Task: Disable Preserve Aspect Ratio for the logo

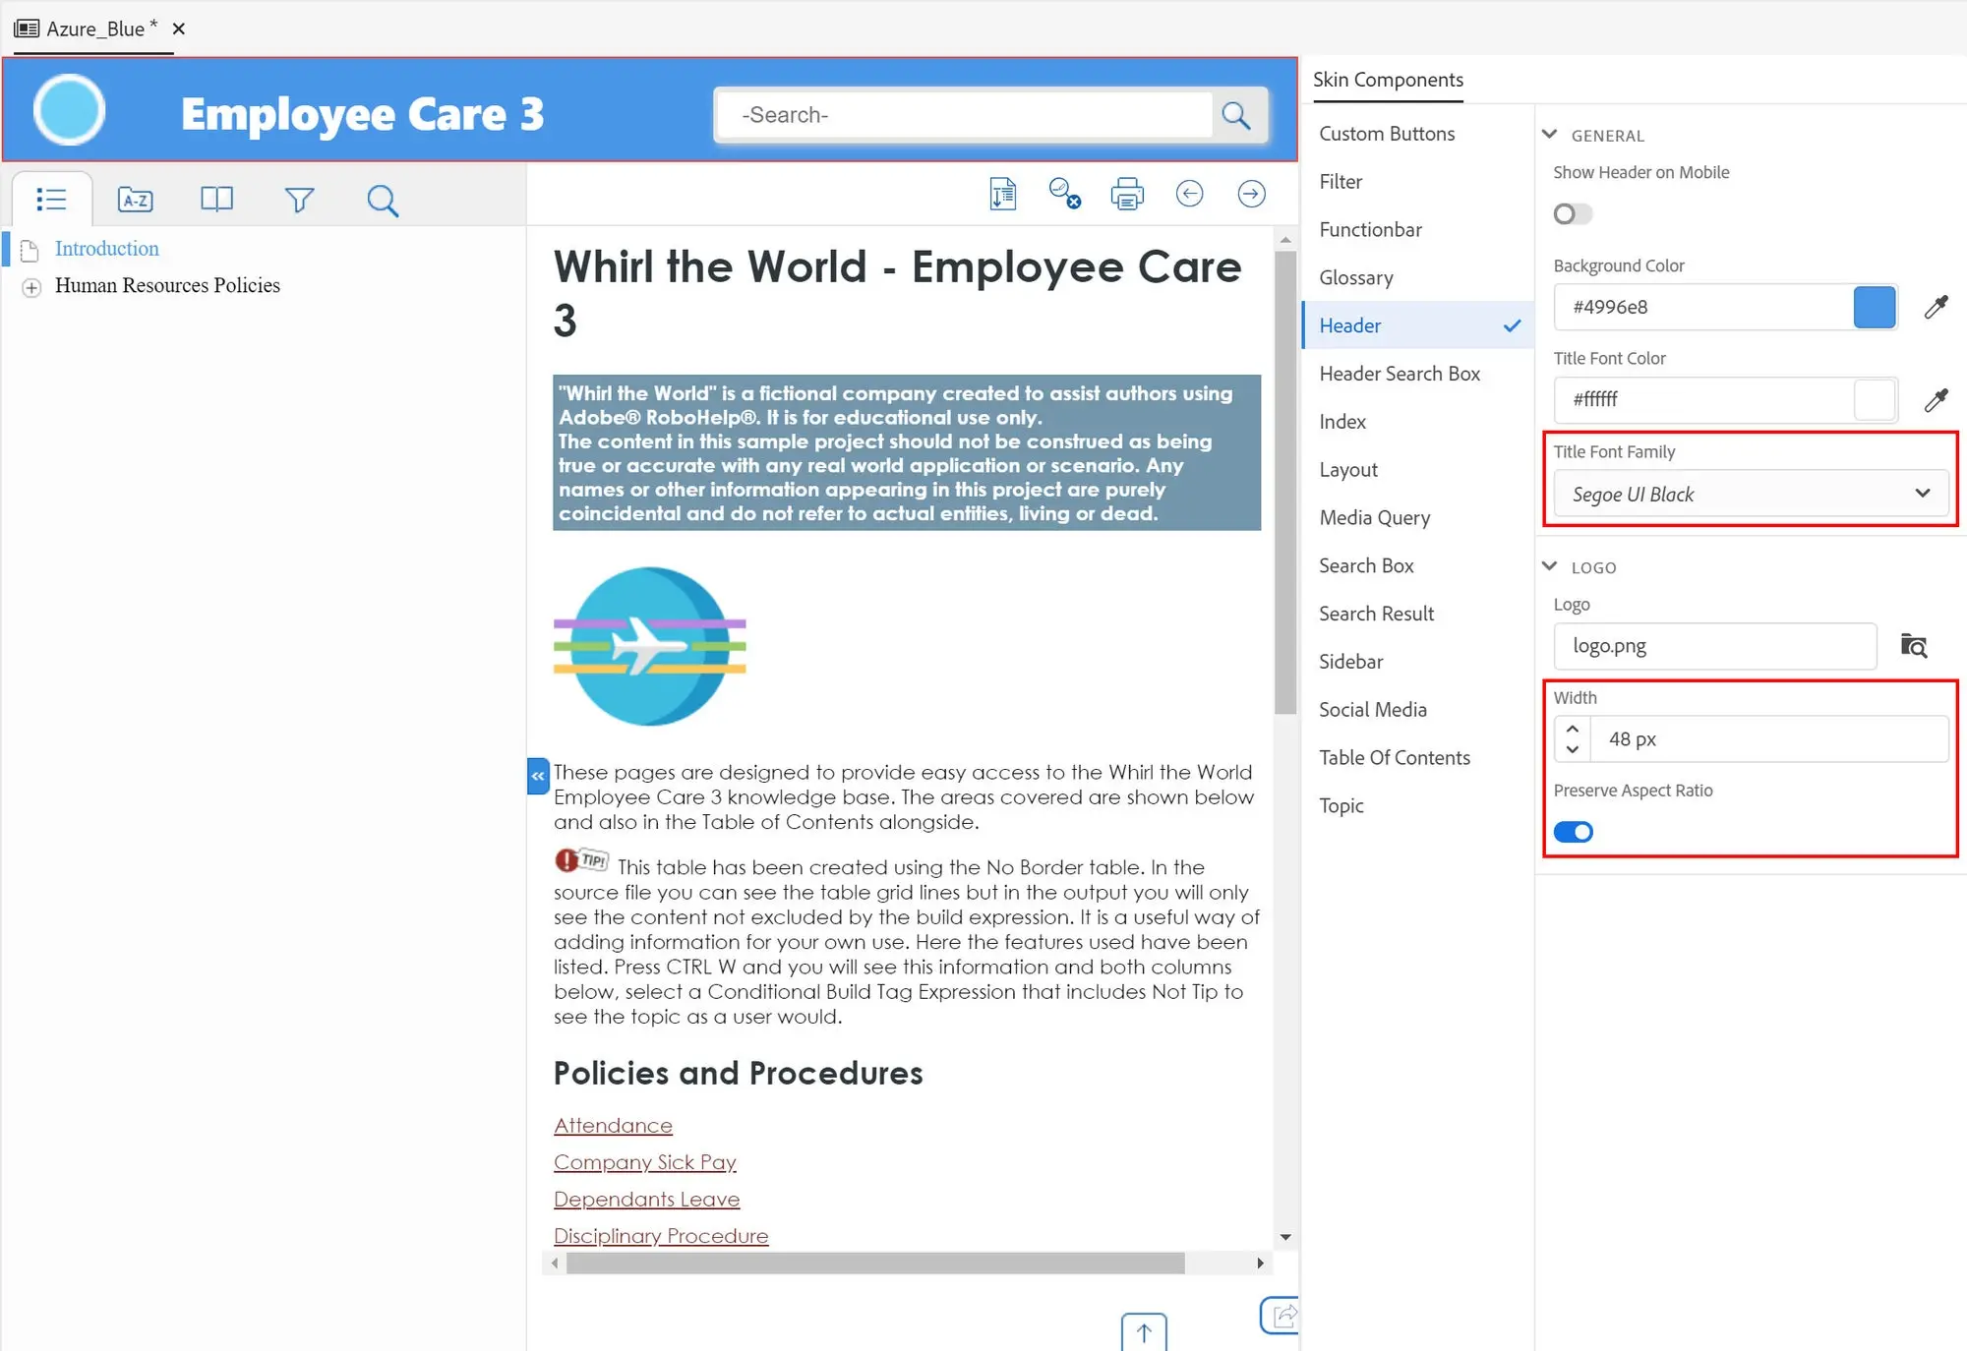Action: (1573, 831)
